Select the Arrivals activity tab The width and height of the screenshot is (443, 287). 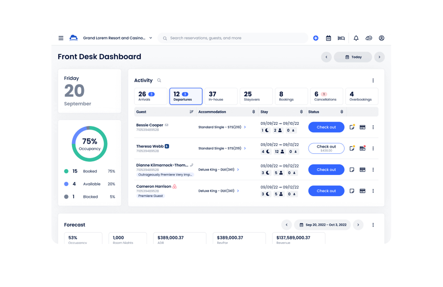150,96
